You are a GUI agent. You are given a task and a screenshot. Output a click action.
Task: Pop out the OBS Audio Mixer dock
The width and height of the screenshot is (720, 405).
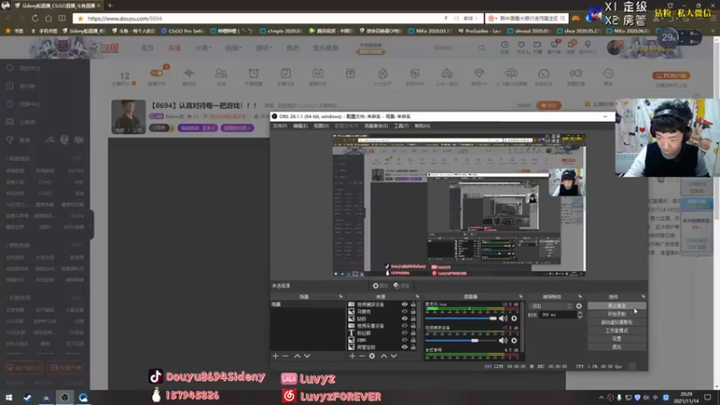coord(521,297)
